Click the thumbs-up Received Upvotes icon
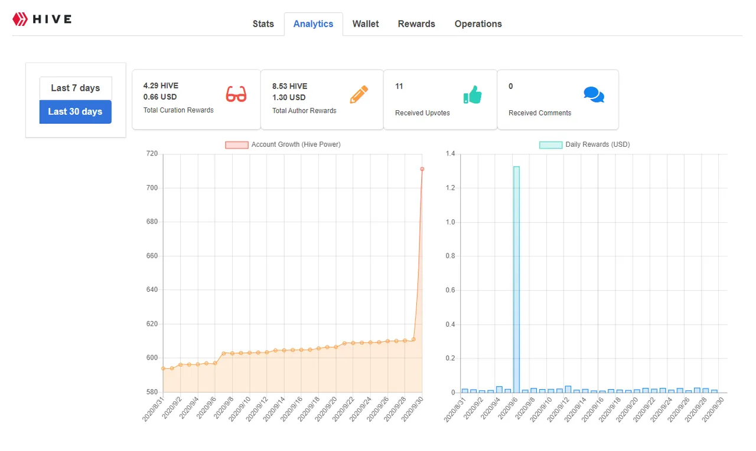This screenshot has width=756, height=451. click(472, 94)
